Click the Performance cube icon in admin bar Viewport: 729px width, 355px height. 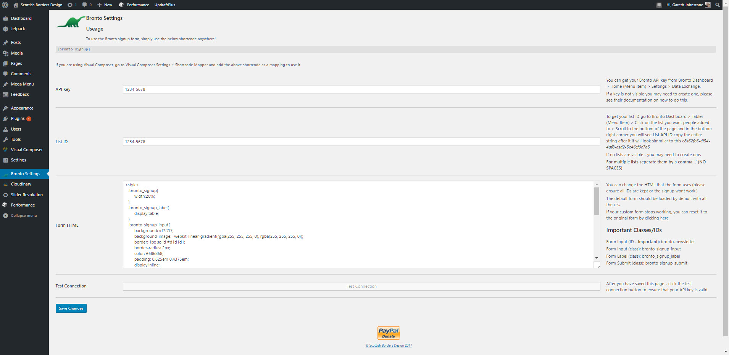(121, 5)
